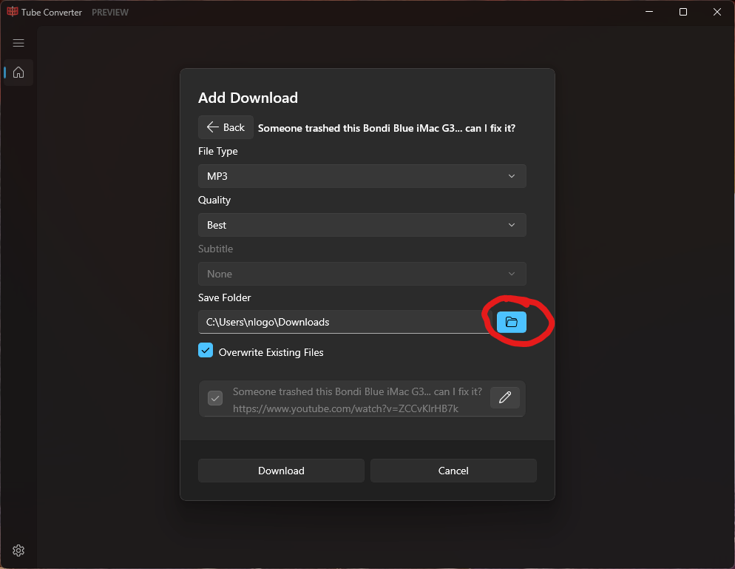This screenshot has height=569, width=735.
Task: Open the Subtitle dropdown showing None
Action: point(362,273)
